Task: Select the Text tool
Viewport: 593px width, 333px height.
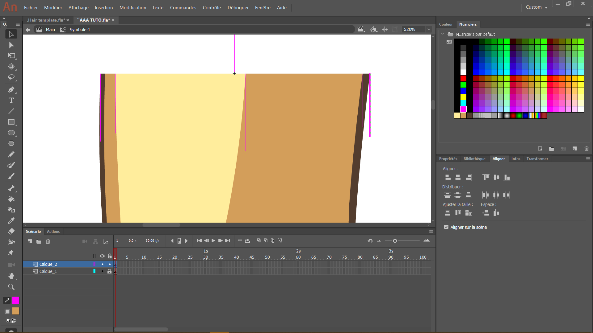Action: tap(11, 101)
